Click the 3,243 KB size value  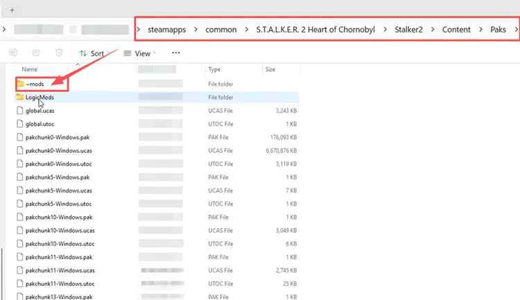286,111
